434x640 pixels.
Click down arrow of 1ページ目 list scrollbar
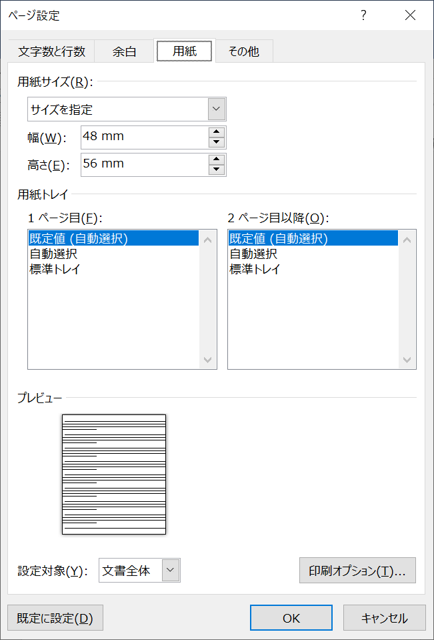[x=207, y=360]
